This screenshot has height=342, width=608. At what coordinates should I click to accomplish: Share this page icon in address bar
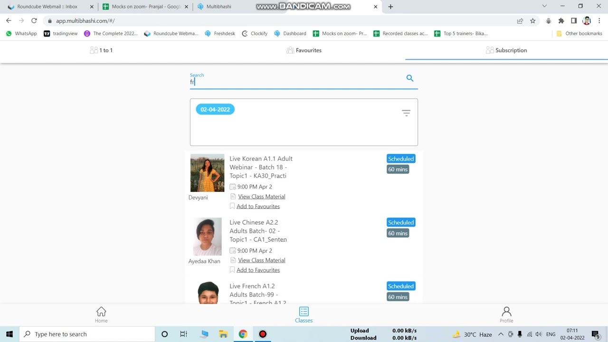point(520,21)
